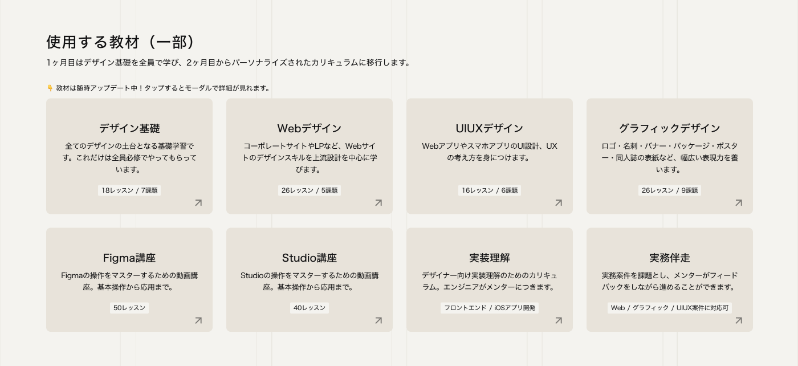
Task: Open the Webデザイン card title
Action: [x=310, y=128]
